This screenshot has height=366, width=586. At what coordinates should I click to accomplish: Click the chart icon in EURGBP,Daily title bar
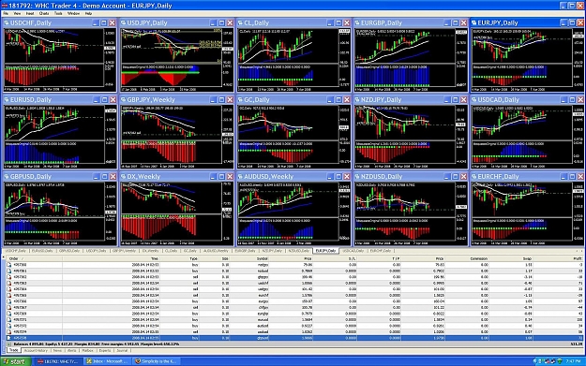tap(357, 23)
